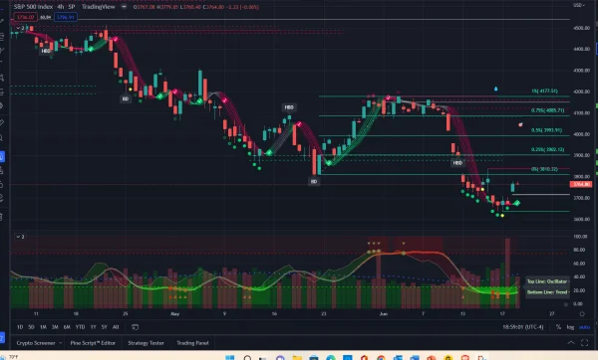Select the 1M date range button
The image size is (598, 360).
pos(43,327)
